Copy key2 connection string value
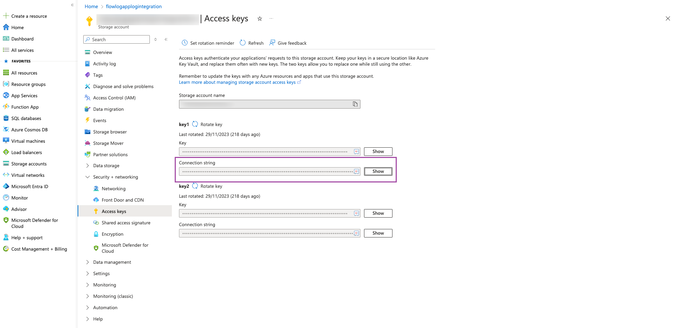680x328 pixels. coord(357,233)
